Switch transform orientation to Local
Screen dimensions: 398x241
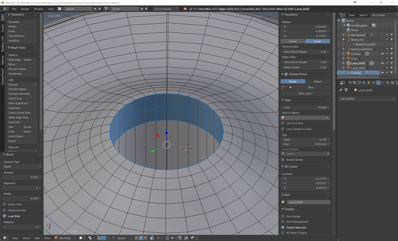point(317,41)
